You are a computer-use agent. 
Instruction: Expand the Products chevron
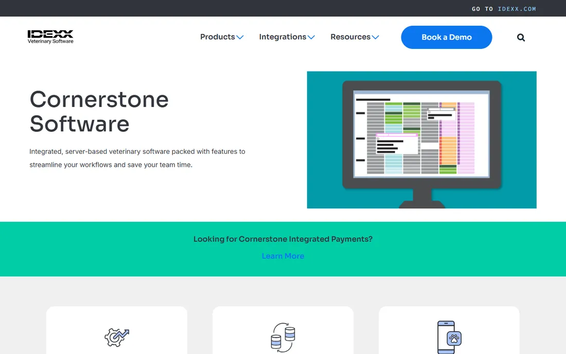(240, 37)
